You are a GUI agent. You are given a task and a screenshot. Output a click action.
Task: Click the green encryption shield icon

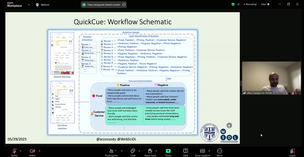233,4
